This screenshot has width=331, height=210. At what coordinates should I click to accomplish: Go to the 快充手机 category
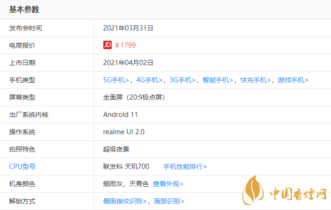255,80
